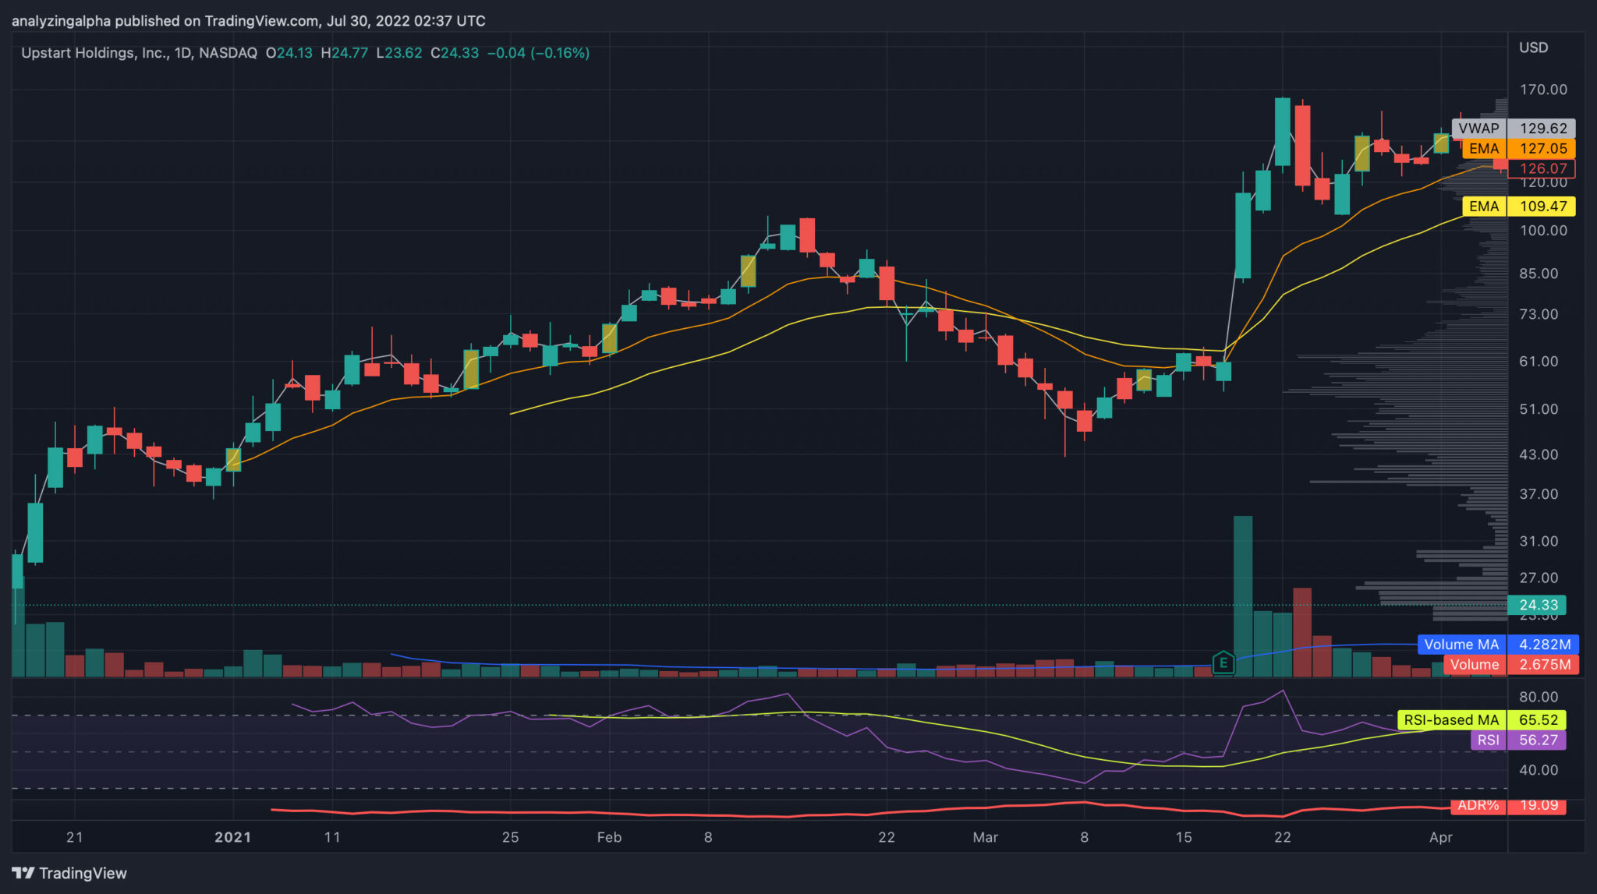Click the red 126.07 price tag
Viewport: 1597px width, 894px height.
click(1542, 168)
